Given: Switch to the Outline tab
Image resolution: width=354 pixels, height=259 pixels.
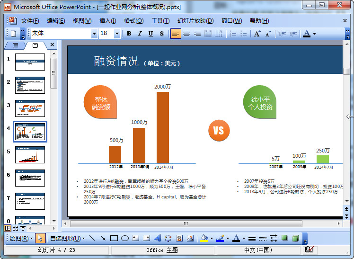Looking at the screenshot, I should (x=15, y=45).
